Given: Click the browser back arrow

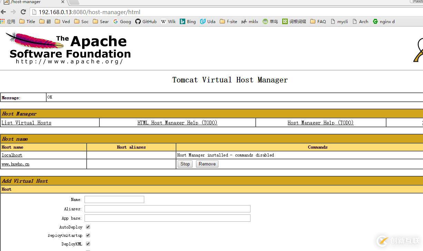Looking at the screenshot, I should point(3,12).
